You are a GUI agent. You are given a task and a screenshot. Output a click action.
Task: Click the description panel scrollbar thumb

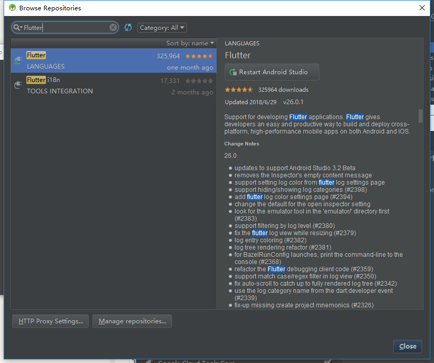click(421, 115)
